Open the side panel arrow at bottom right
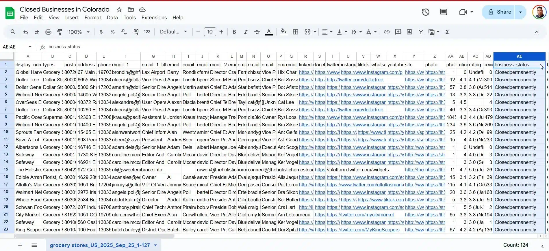The image size is (549, 251). (542, 246)
